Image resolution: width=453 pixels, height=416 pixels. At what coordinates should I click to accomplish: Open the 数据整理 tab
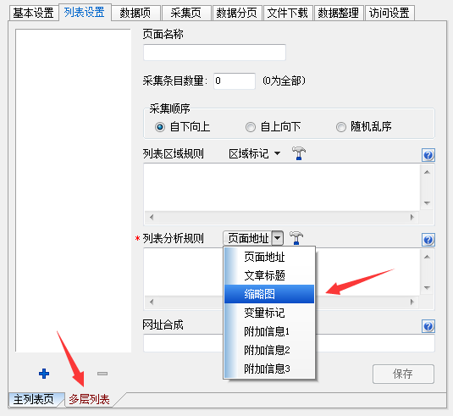pyautogui.click(x=339, y=13)
